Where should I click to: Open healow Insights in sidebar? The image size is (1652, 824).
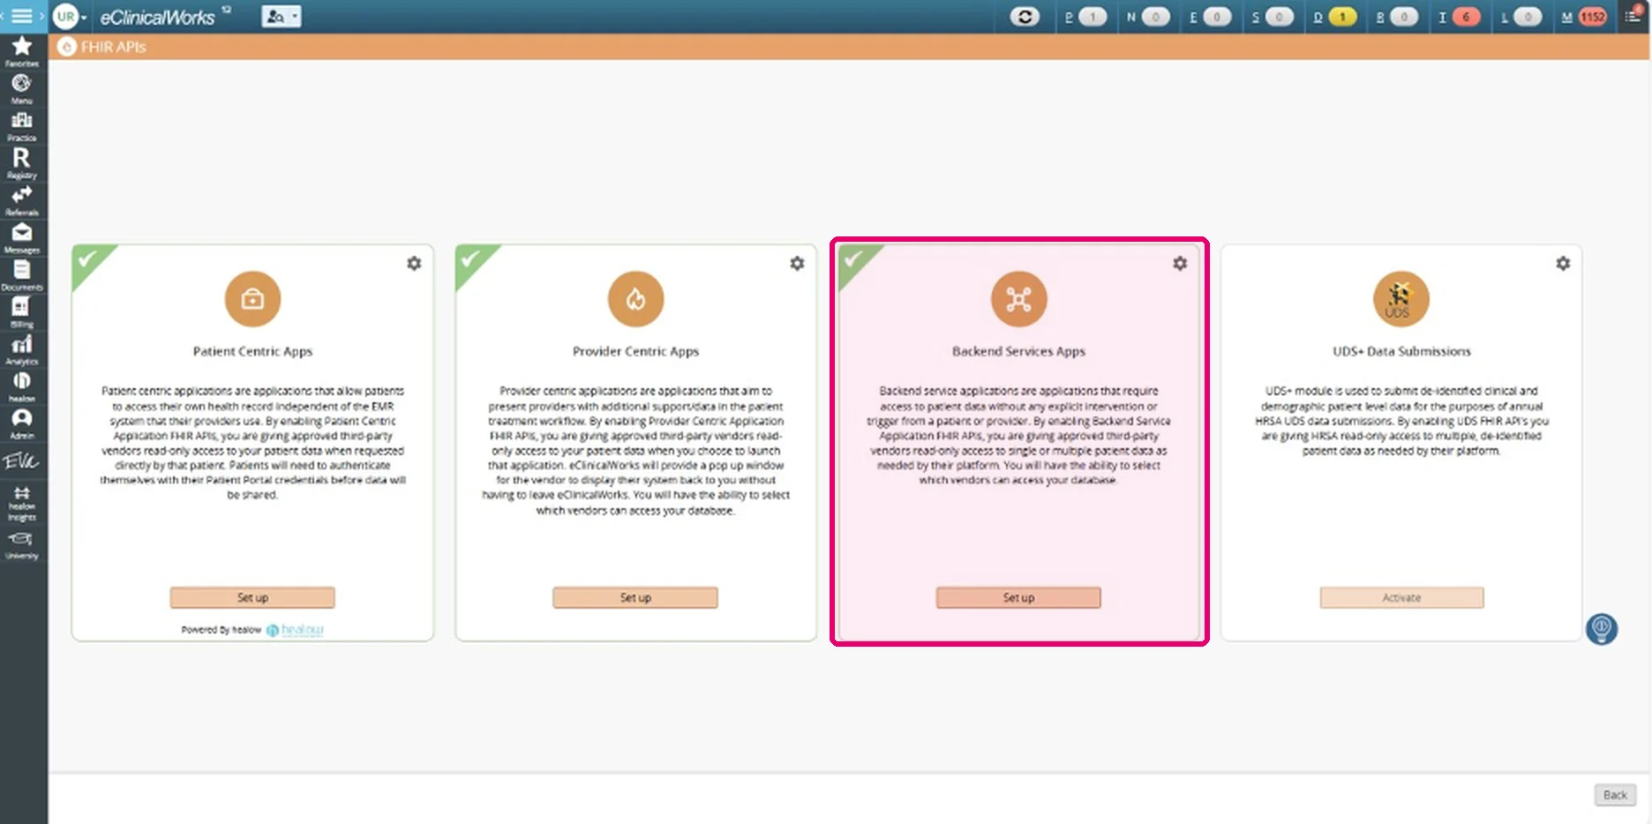[22, 503]
